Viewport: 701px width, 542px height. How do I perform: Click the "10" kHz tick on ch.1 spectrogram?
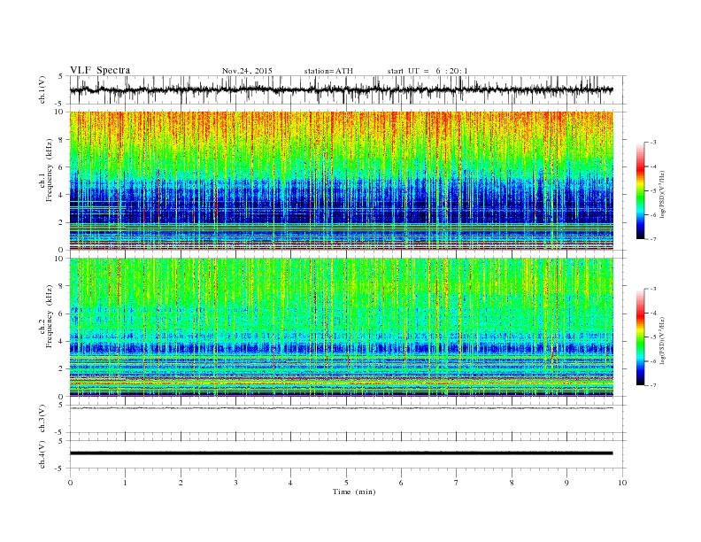tap(59, 112)
